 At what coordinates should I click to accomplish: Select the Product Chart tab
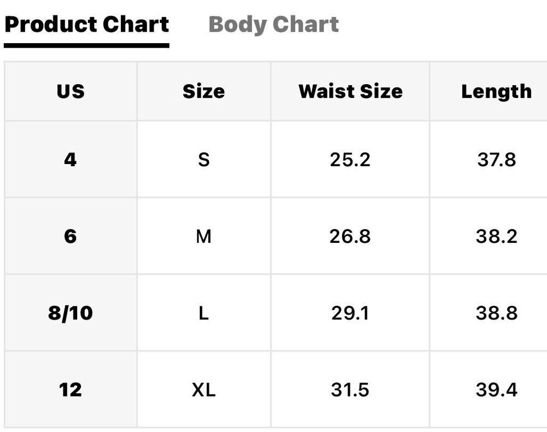click(86, 25)
